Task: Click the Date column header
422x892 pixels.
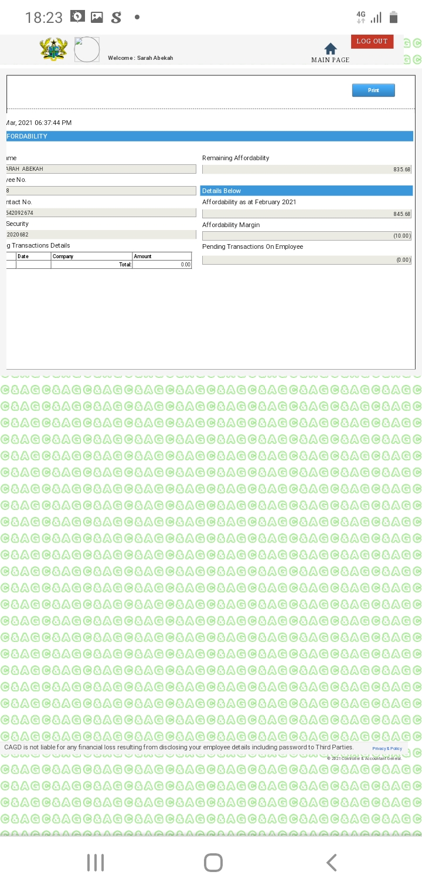Action: [x=33, y=256]
